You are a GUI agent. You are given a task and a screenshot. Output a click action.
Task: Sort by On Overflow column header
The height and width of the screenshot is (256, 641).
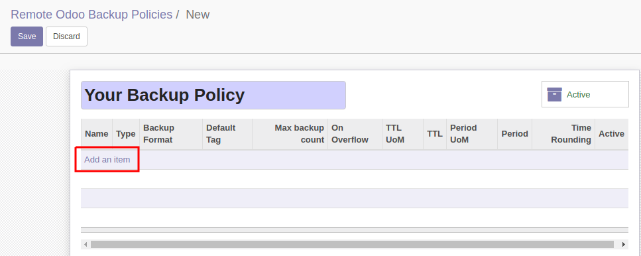(355, 134)
